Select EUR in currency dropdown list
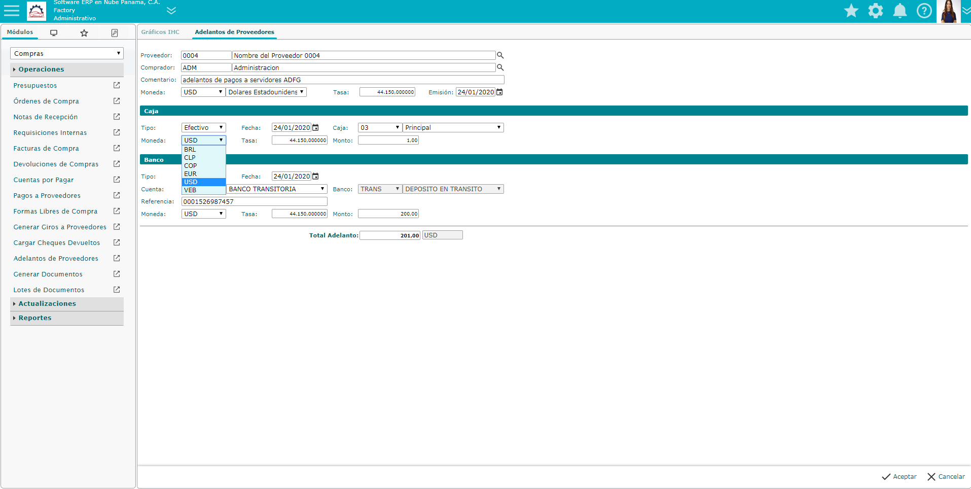The image size is (971, 489). tap(191, 173)
